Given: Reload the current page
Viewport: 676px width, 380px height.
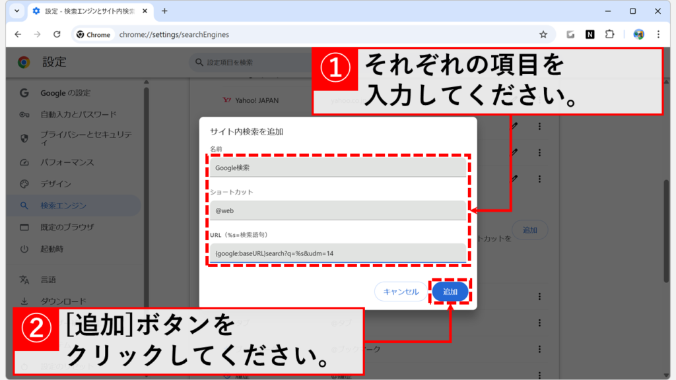Looking at the screenshot, I should tap(57, 34).
